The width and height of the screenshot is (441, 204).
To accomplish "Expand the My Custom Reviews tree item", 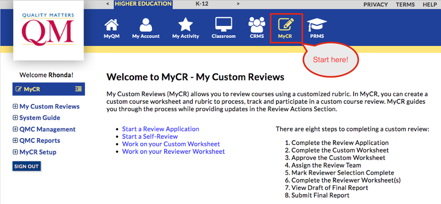I will click(x=15, y=106).
